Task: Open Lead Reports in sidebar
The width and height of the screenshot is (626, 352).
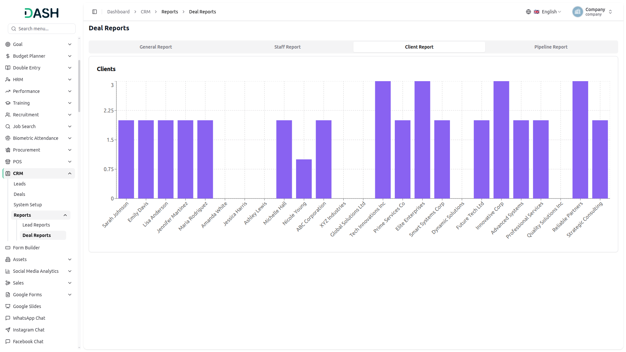Action: (x=36, y=225)
